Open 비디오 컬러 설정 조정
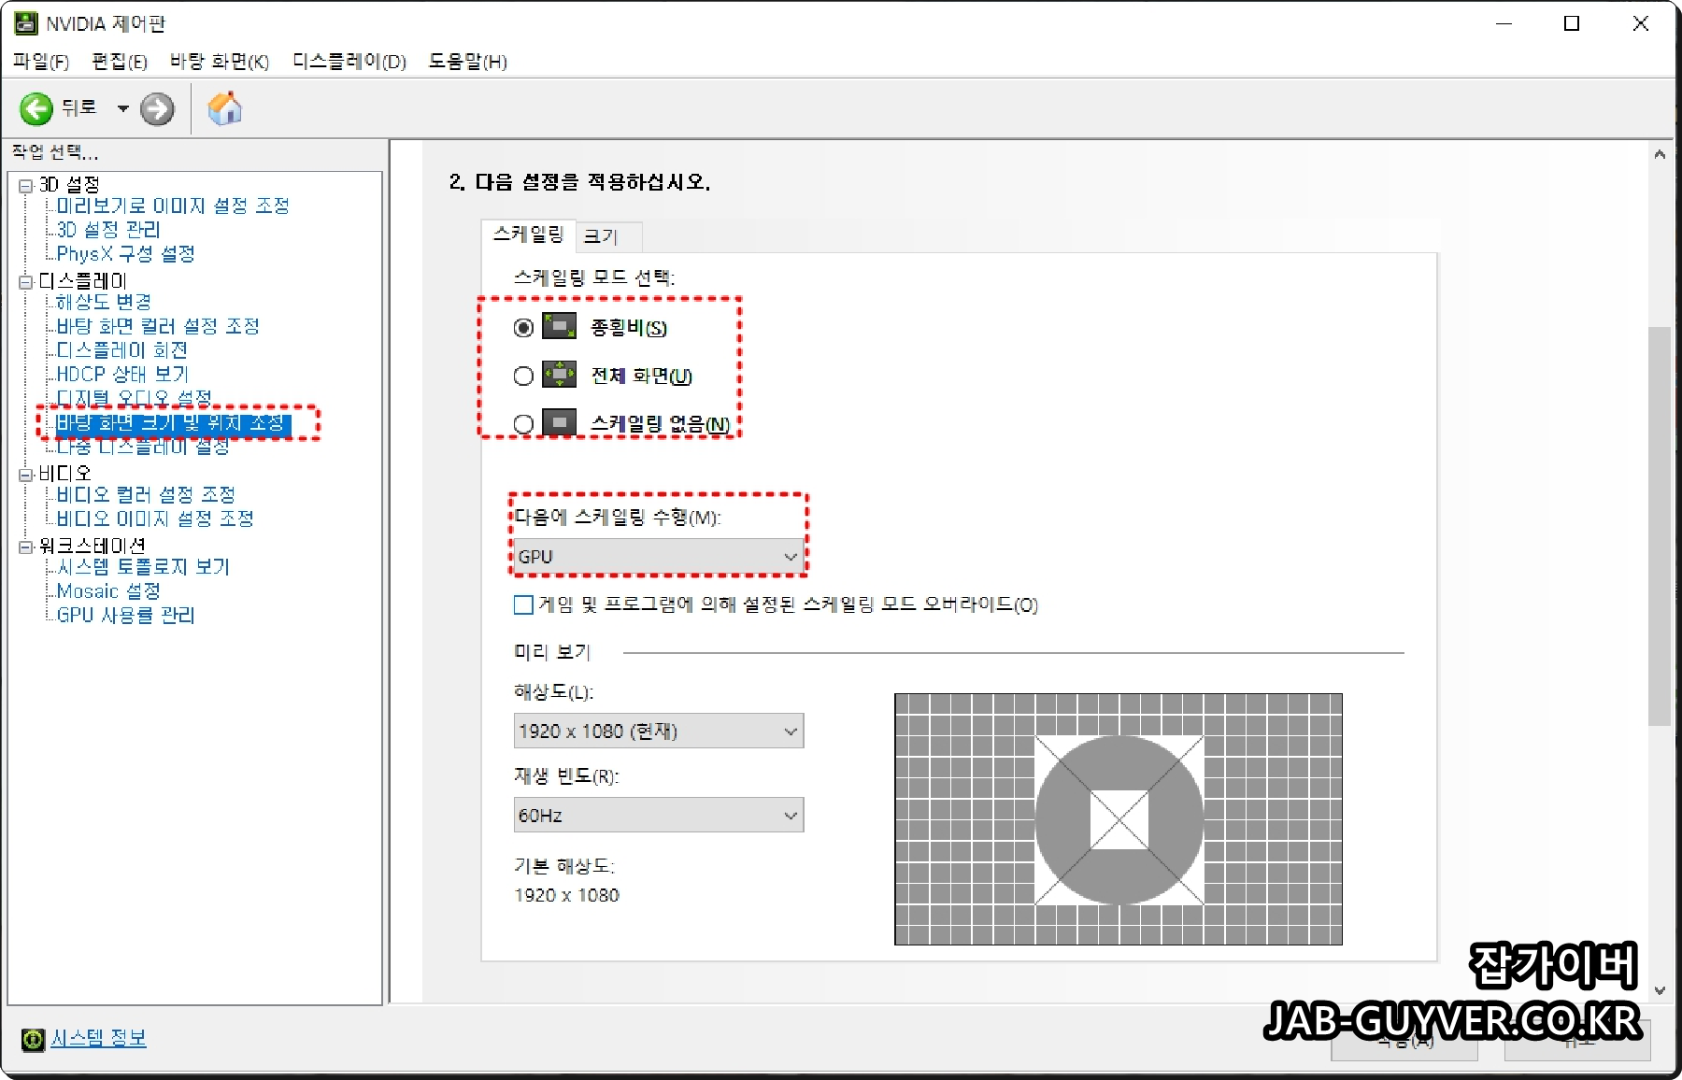This screenshot has height=1080, width=1682. tap(146, 494)
